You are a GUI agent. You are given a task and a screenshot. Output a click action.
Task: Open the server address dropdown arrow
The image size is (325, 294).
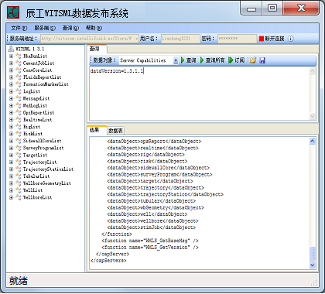point(136,39)
